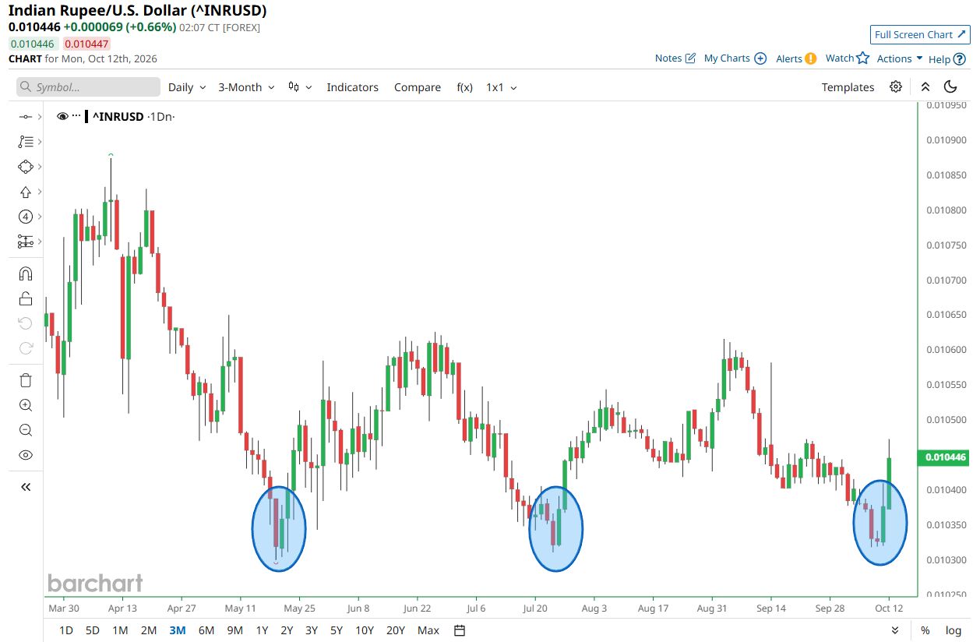
Task: Open the Alerts link
Action: click(x=796, y=58)
